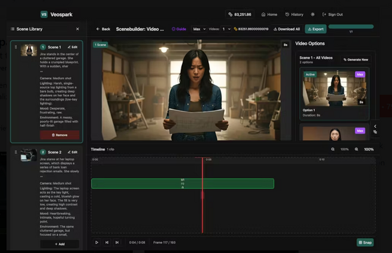
Task: Grab the Scene 2 drag handle icon
Action: [16, 152]
